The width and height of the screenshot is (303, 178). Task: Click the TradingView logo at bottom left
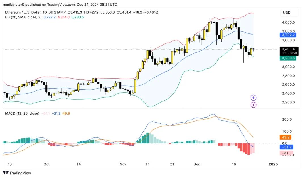tap(17, 173)
